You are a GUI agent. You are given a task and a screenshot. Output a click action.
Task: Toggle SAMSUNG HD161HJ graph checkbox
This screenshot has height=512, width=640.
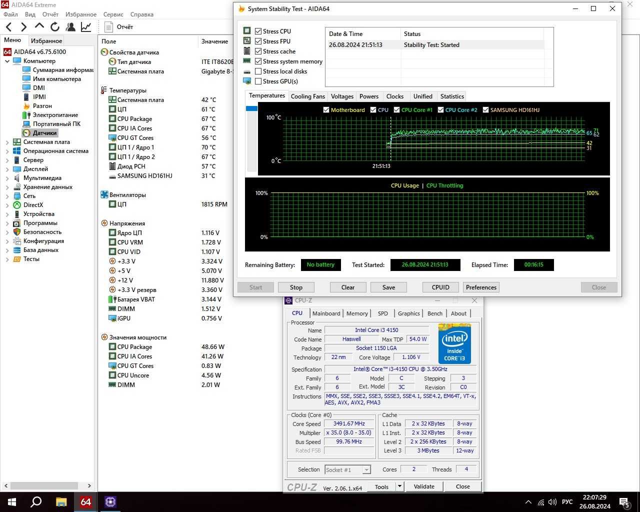(x=485, y=110)
